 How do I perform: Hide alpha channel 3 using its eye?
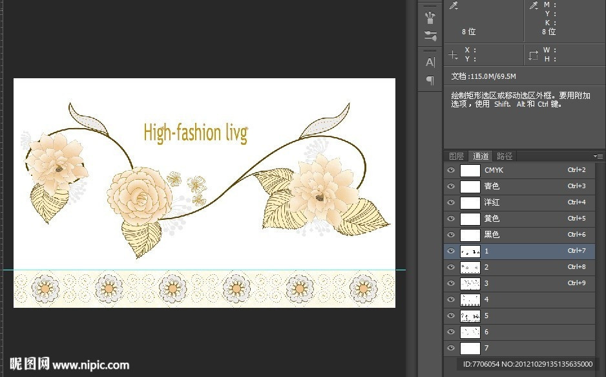tap(450, 284)
